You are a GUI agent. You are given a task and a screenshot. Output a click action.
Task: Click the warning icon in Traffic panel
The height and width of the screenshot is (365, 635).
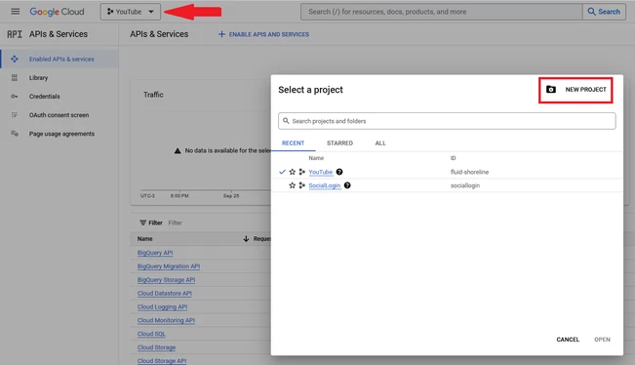(x=178, y=150)
